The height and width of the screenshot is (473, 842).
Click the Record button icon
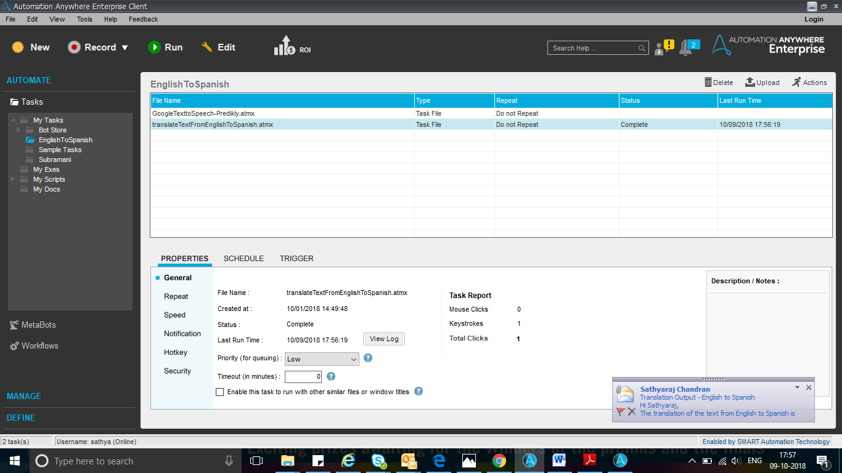point(75,47)
